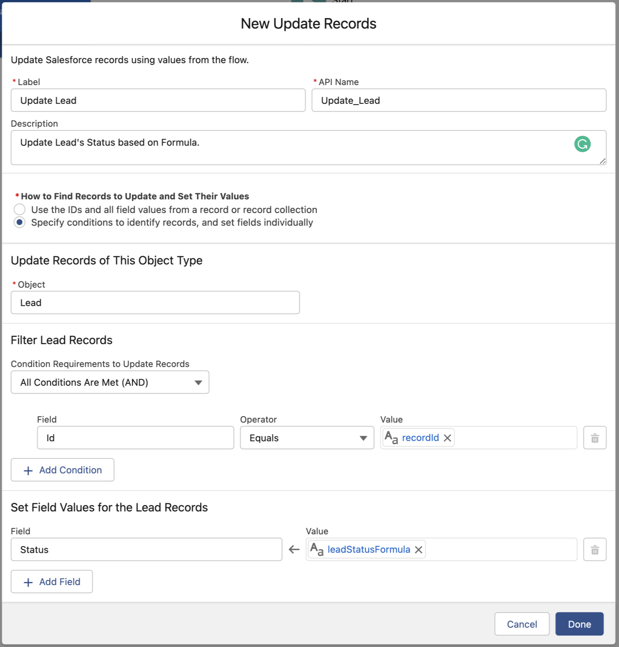This screenshot has height=647, width=619.
Task: Click the filter Field input containing Id
Action: click(x=135, y=438)
